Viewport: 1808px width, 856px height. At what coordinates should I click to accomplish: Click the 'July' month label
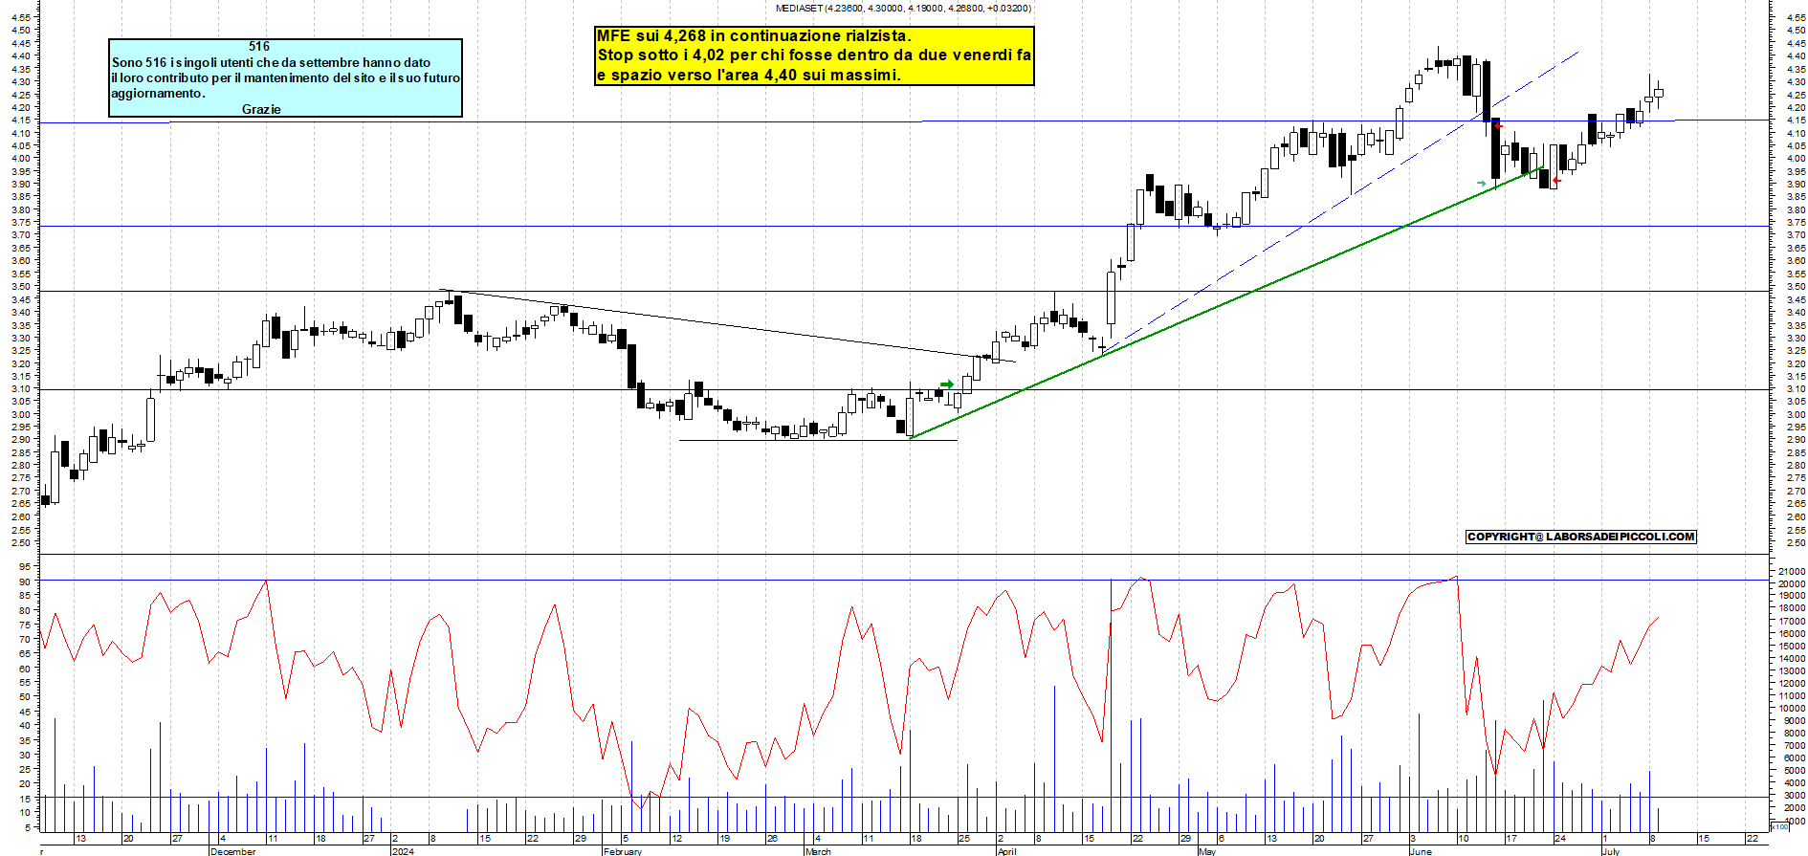point(1611,851)
